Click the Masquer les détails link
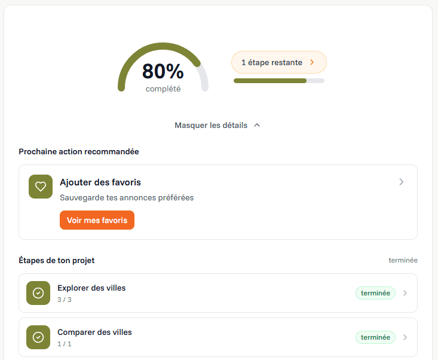This screenshot has height=360, width=438. pos(211,126)
